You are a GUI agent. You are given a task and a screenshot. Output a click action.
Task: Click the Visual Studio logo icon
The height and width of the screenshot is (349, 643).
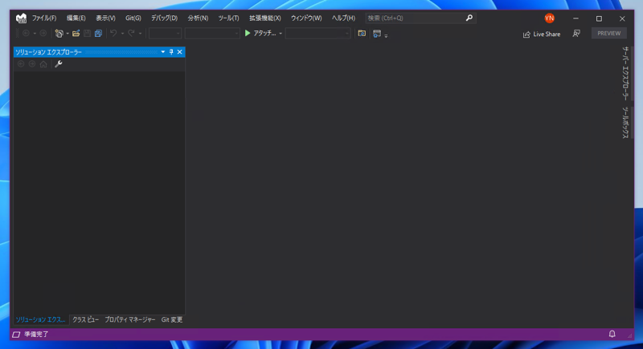coord(21,18)
